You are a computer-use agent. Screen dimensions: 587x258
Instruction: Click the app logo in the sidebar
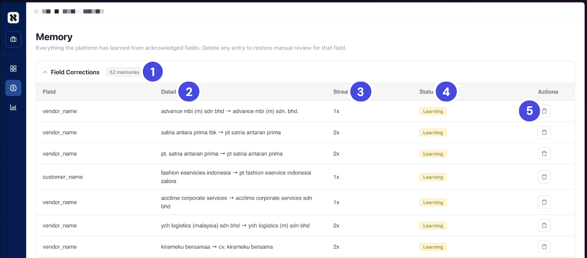[13, 17]
